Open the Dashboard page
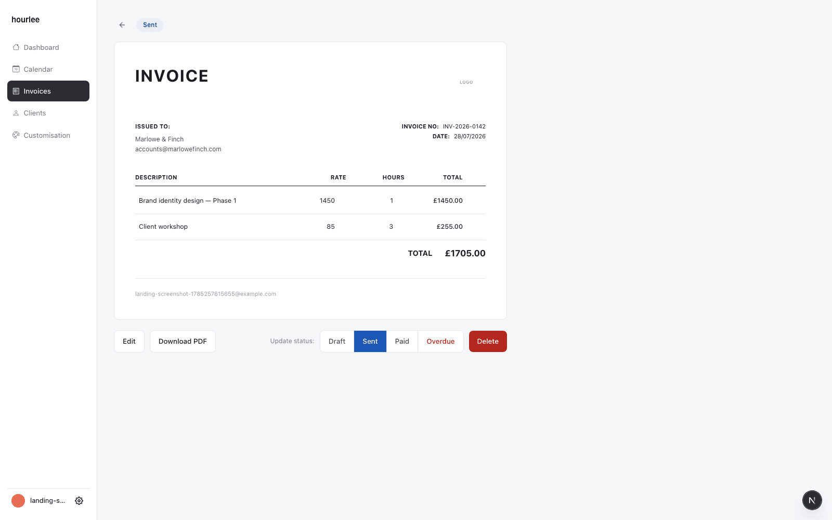Screen dimensions: 832x520 (48, 47)
